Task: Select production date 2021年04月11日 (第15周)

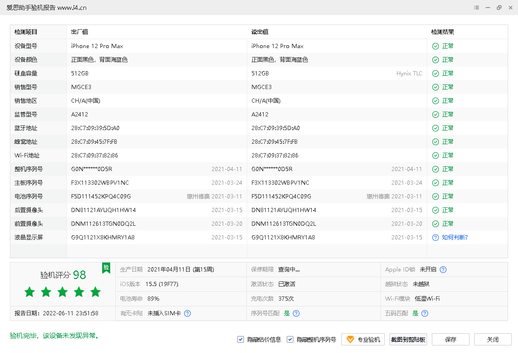Action: pos(181,270)
